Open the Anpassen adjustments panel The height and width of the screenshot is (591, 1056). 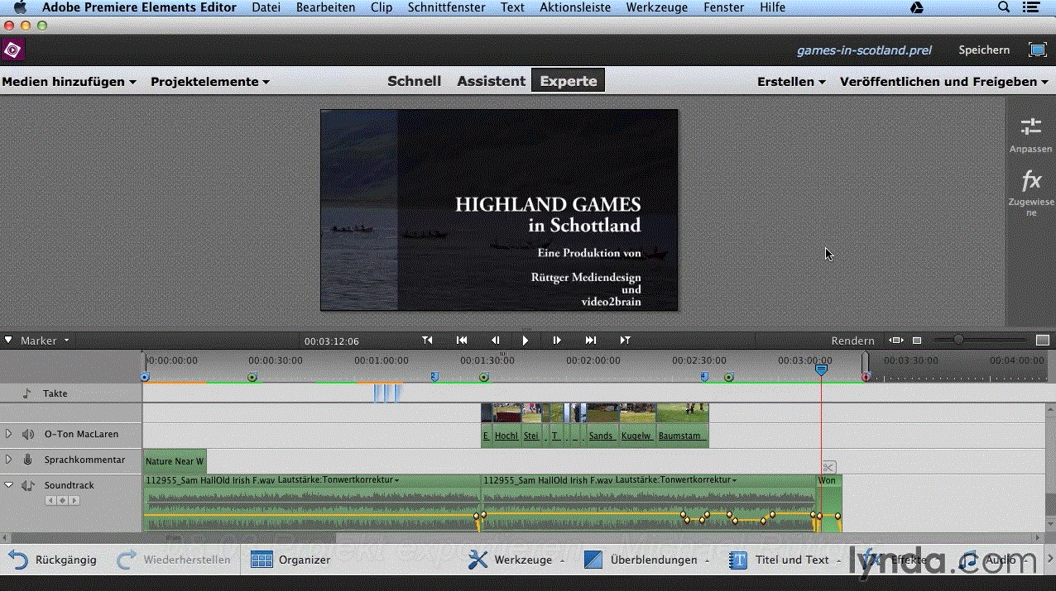point(1030,135)
